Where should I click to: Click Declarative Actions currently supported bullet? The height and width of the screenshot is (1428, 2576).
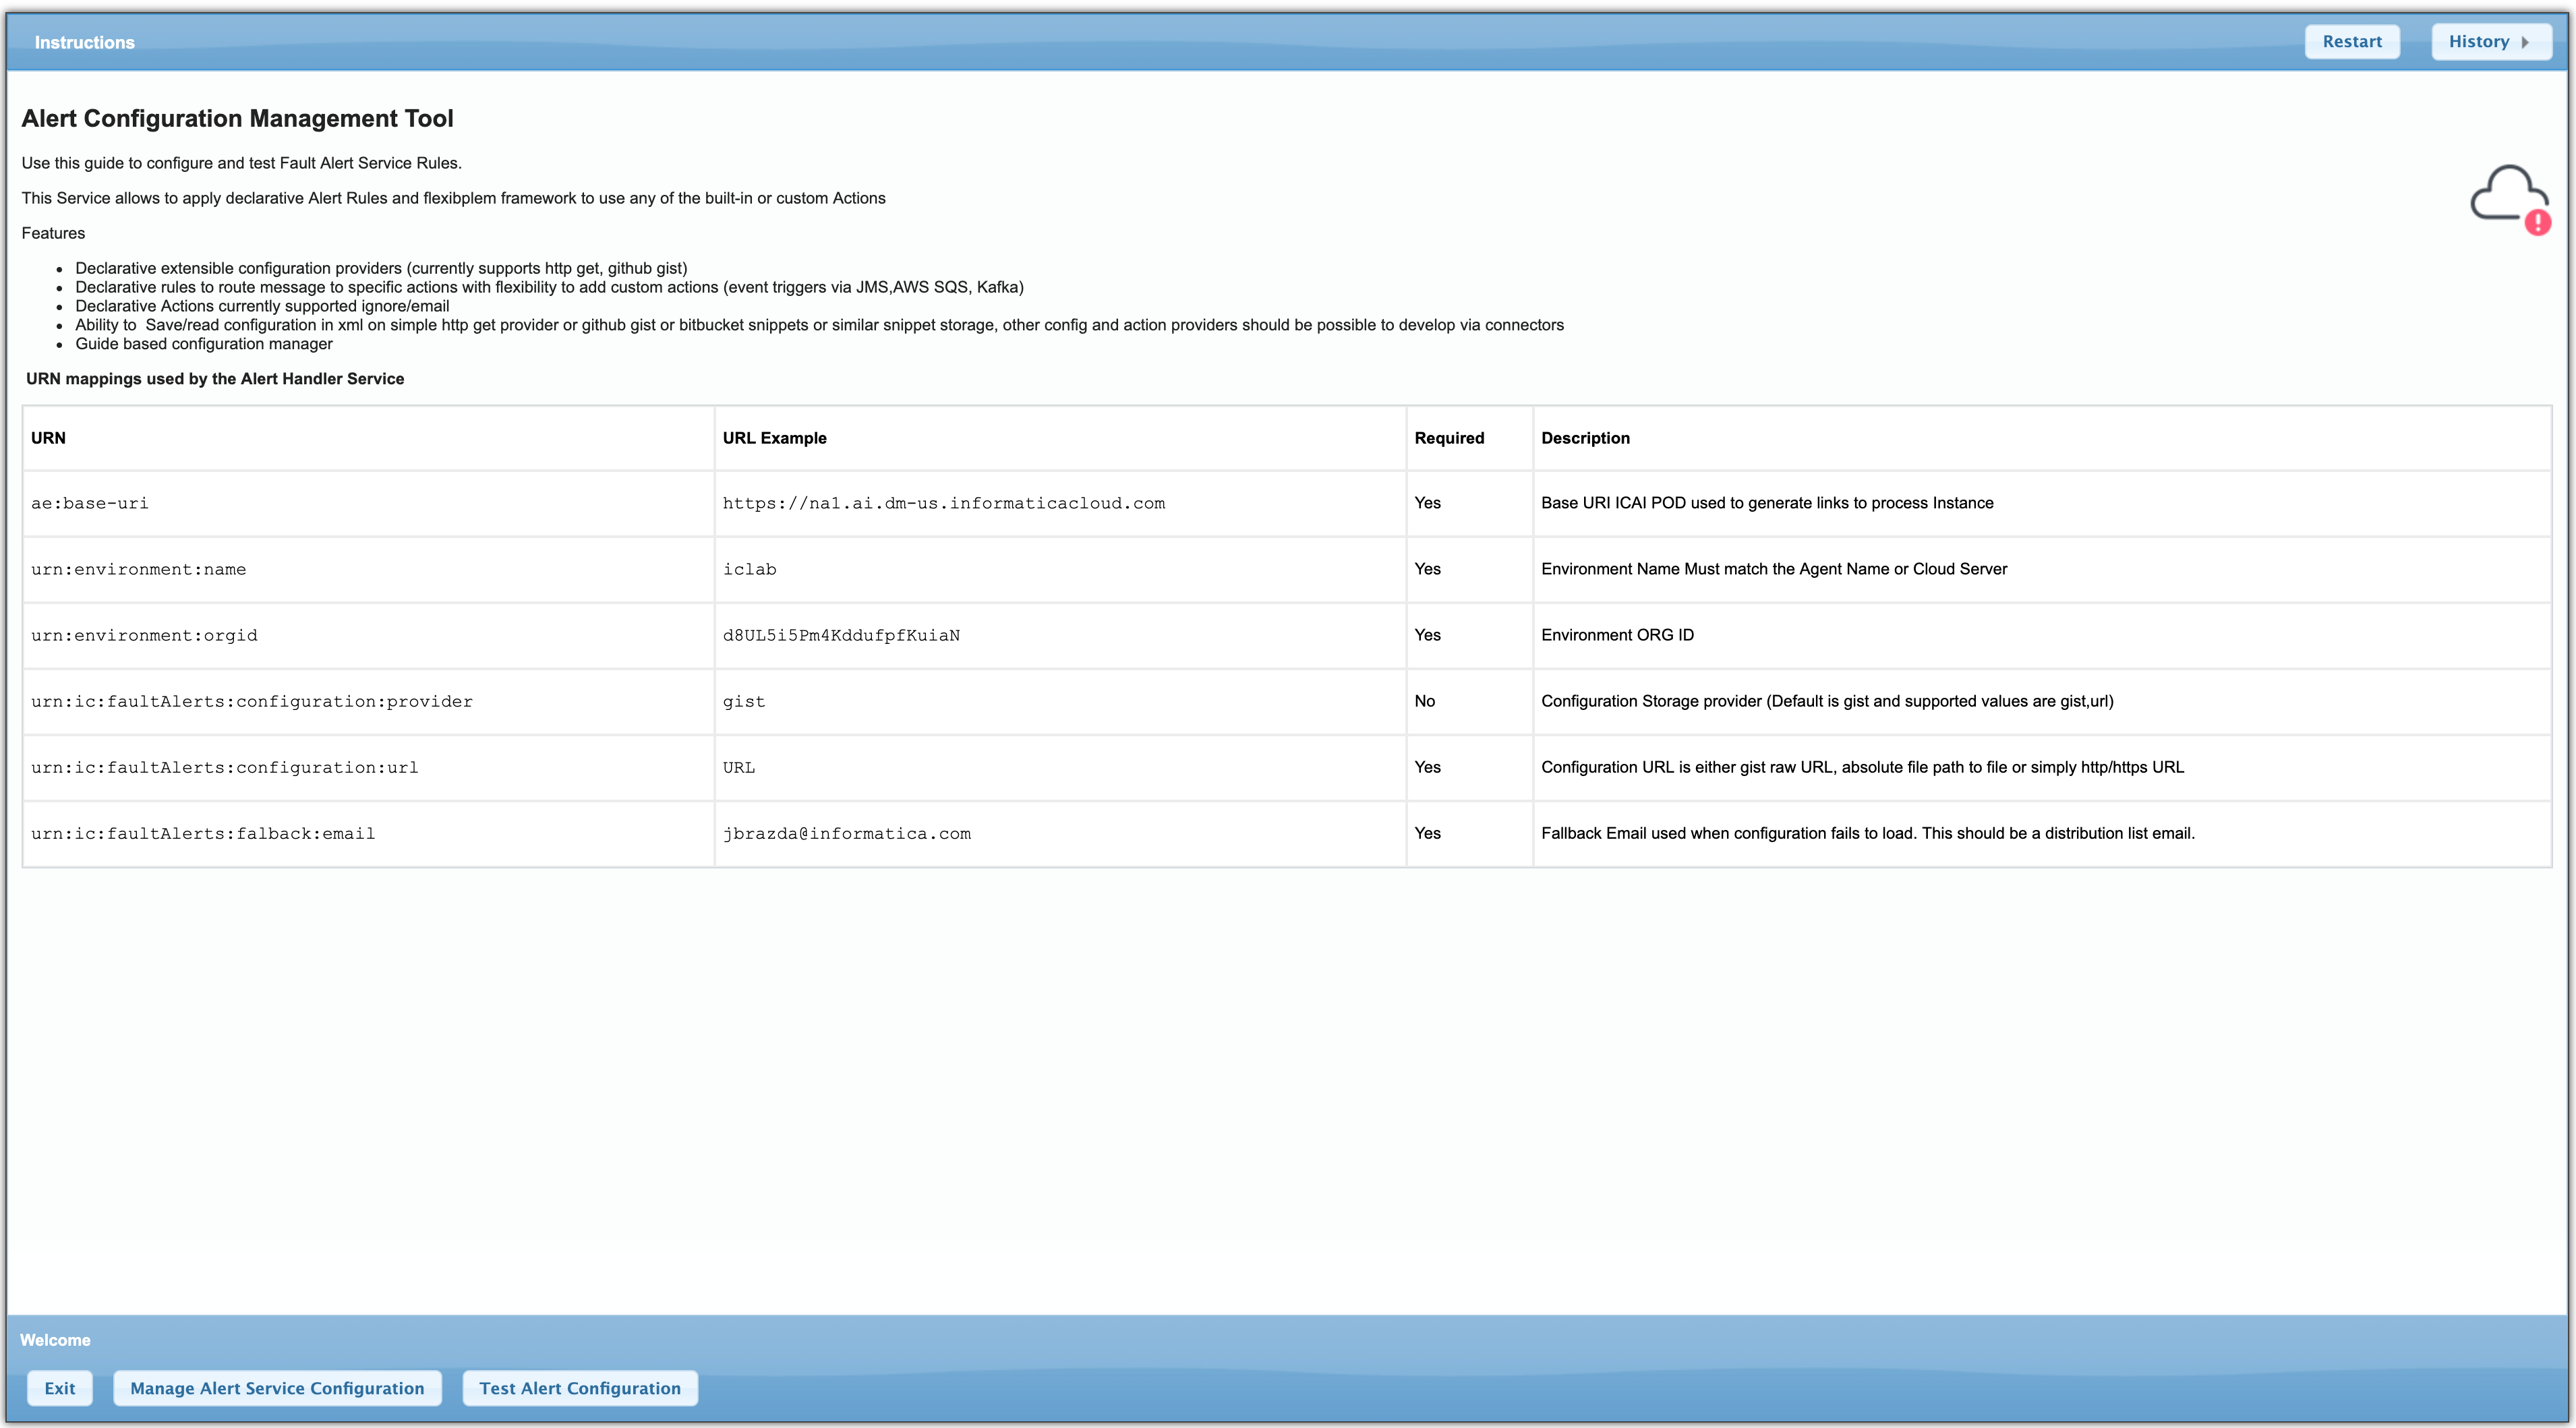point(262,306)
